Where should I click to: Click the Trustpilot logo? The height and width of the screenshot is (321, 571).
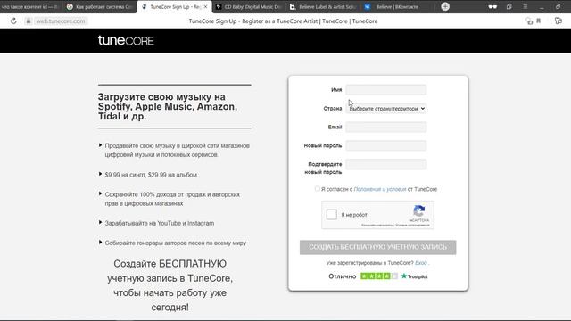tap(414, 276)
